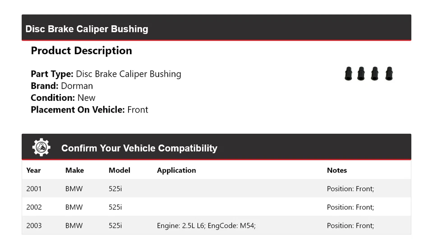Viewport: 433px width, 249px height.
Task: Select the 2001 BMW 525i row
Action: [x=216, y=188]
